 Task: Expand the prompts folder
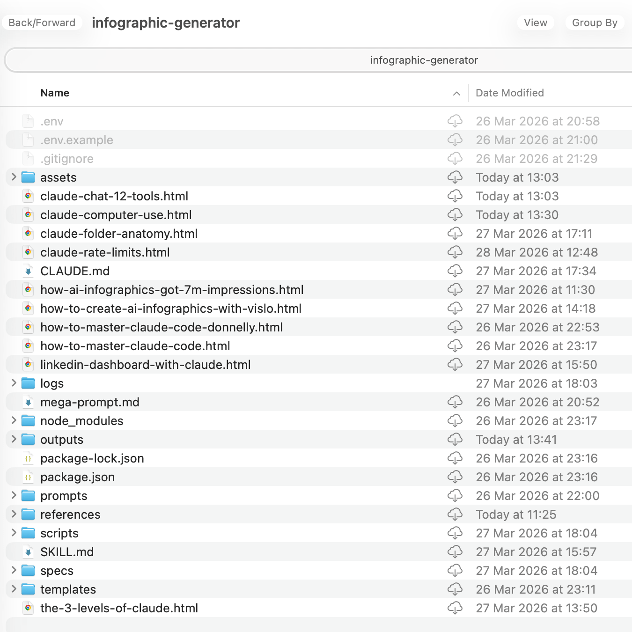(14, 495)
